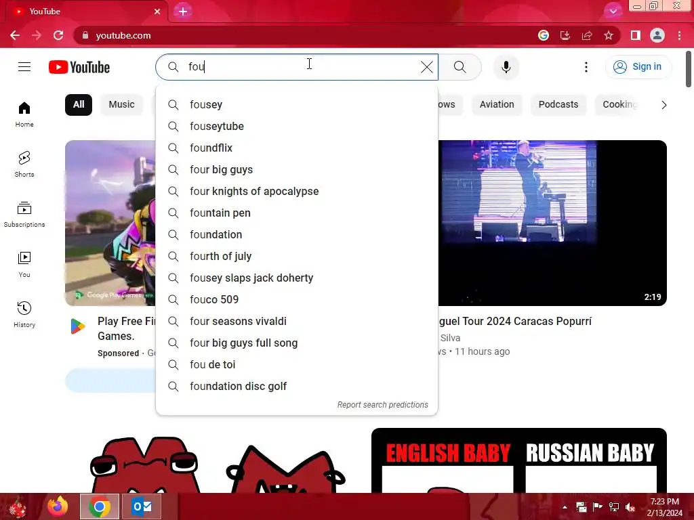
Task: Click the muted volume tray icon
Action: point(630,507)
